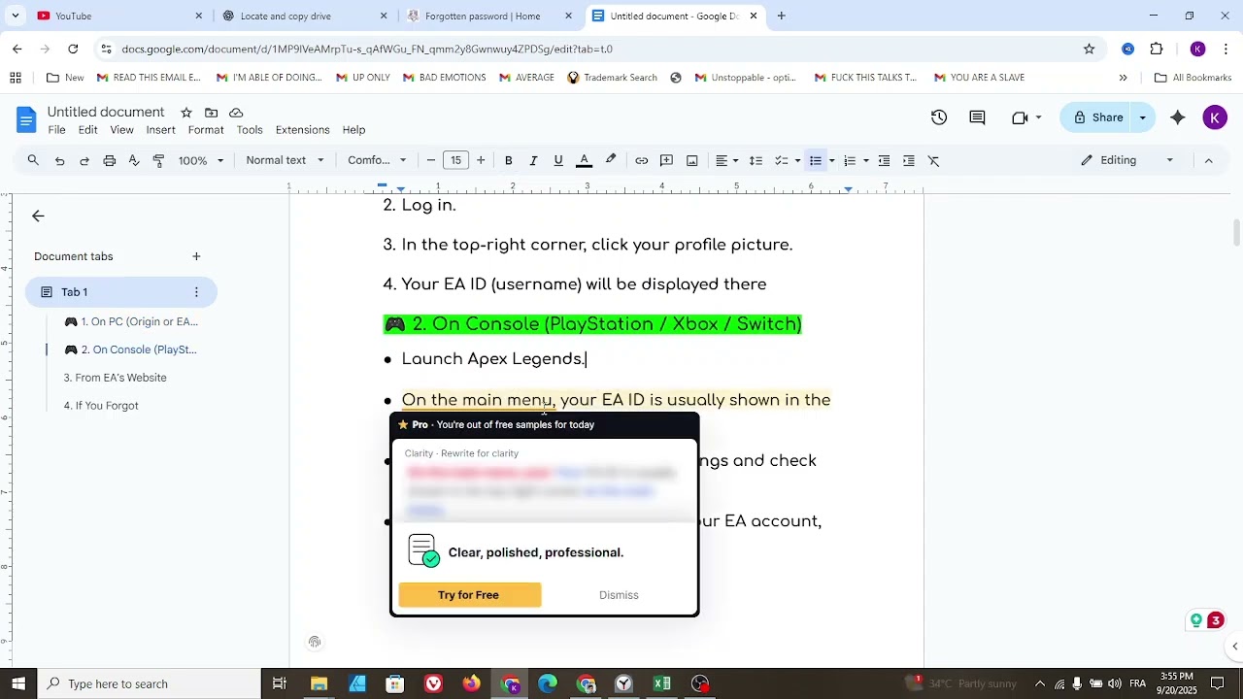Undo the last edit
Image resolution: width=1243 pixels, height=699 pixels.
pos(59,160)
